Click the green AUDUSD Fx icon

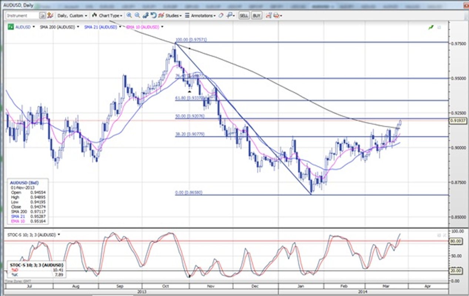coord(11,27)
